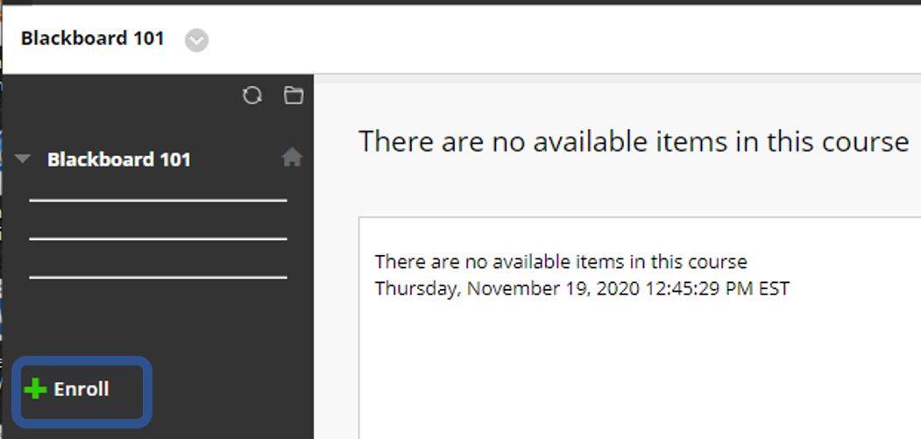Image resolution: width=921 pixels, height=439 pixels.
Task: Collapse the Blackboard 101 menu triangle
Action: 22,159
